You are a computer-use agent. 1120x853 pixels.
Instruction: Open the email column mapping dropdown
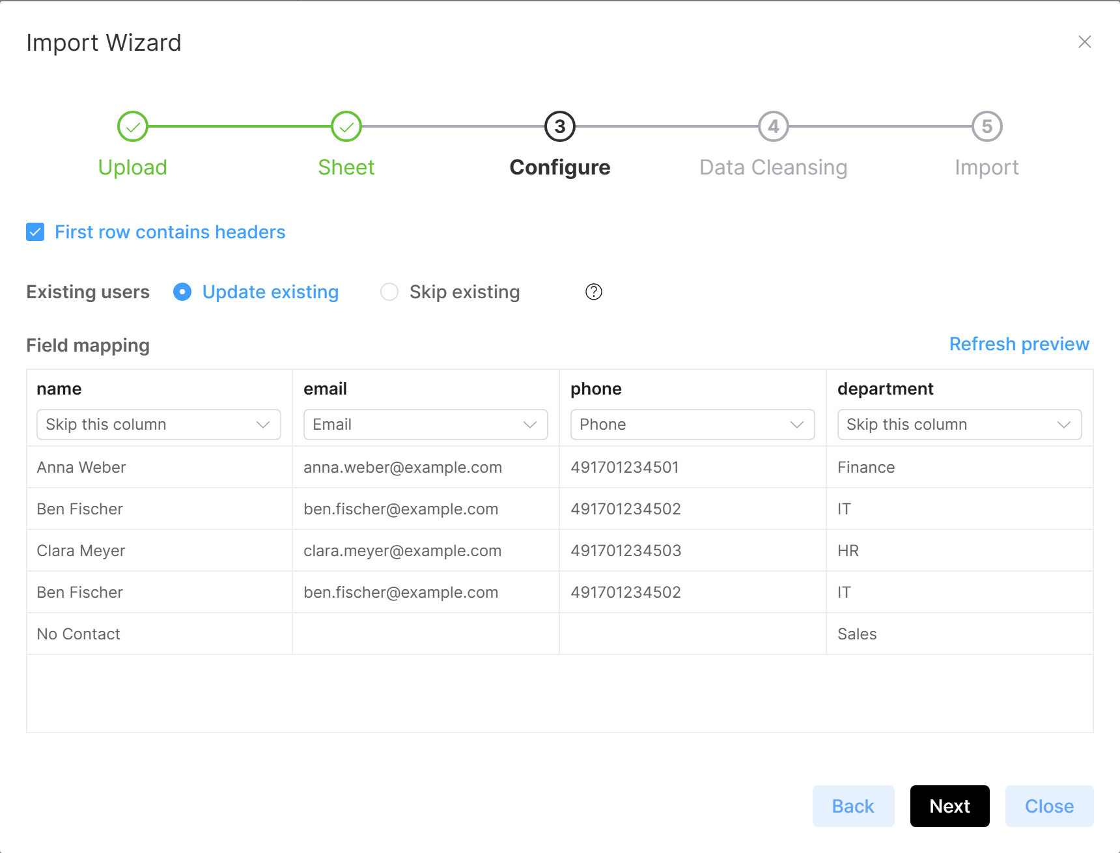point(426,425)
